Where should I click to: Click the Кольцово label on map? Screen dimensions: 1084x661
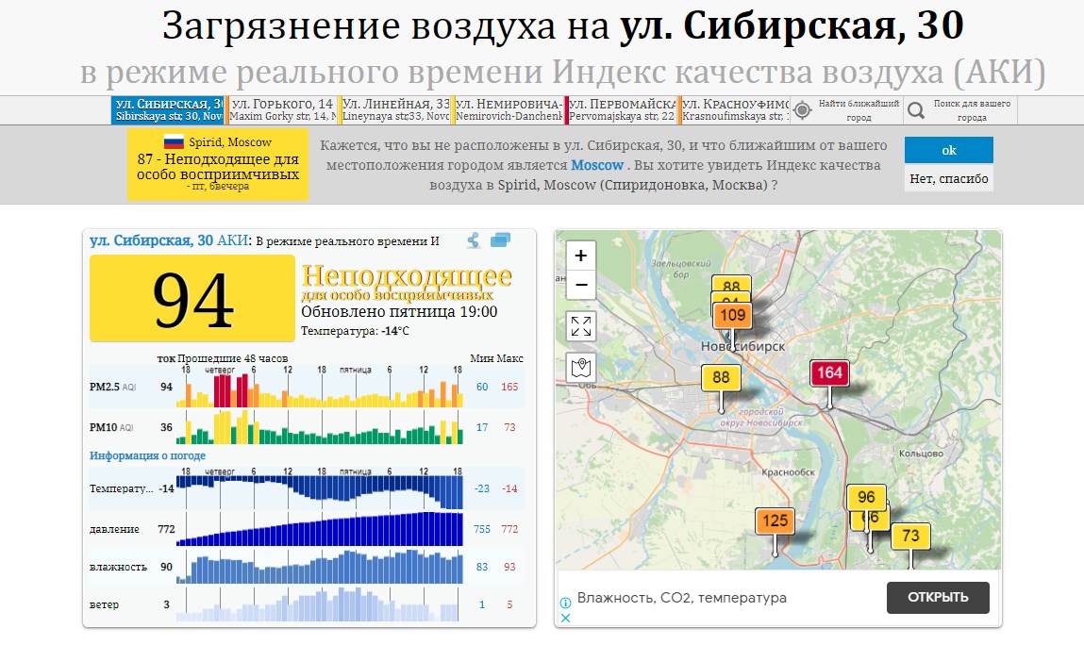tap(921, 454)
